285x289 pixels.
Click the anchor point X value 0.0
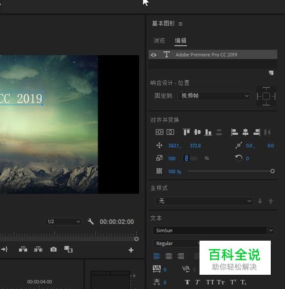click(249, 146)
